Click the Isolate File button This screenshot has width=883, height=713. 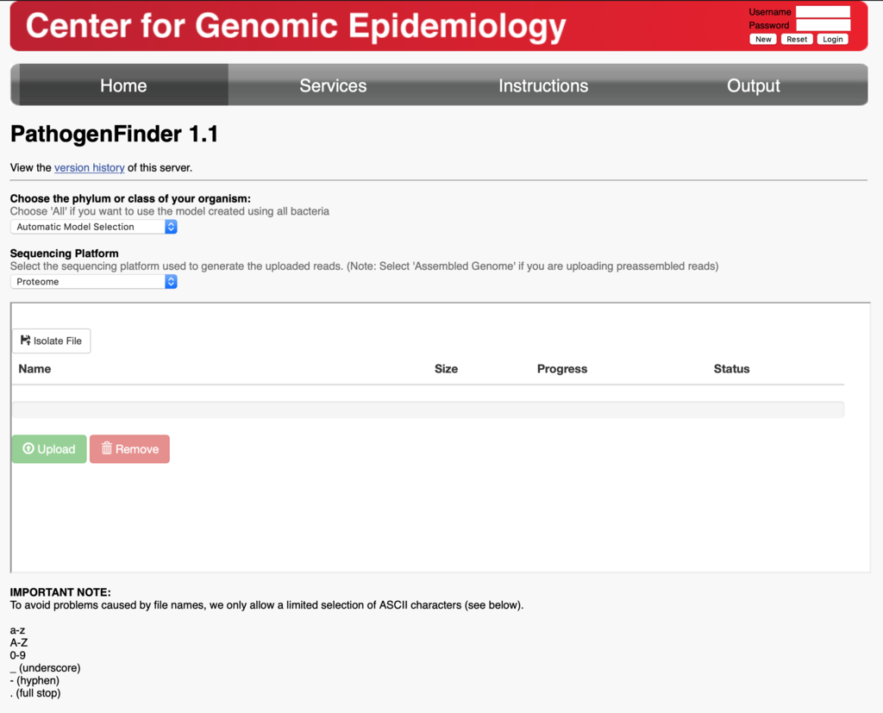(x=51, y=341)
